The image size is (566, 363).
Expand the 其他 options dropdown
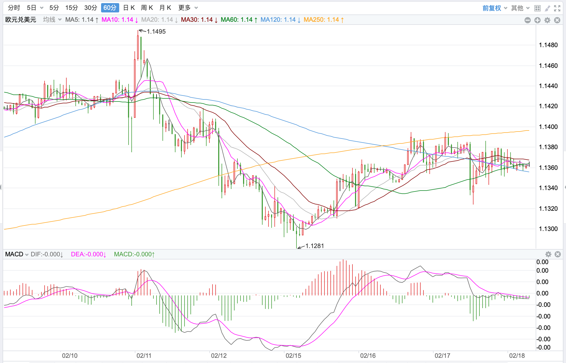click(x=520, y=8)
